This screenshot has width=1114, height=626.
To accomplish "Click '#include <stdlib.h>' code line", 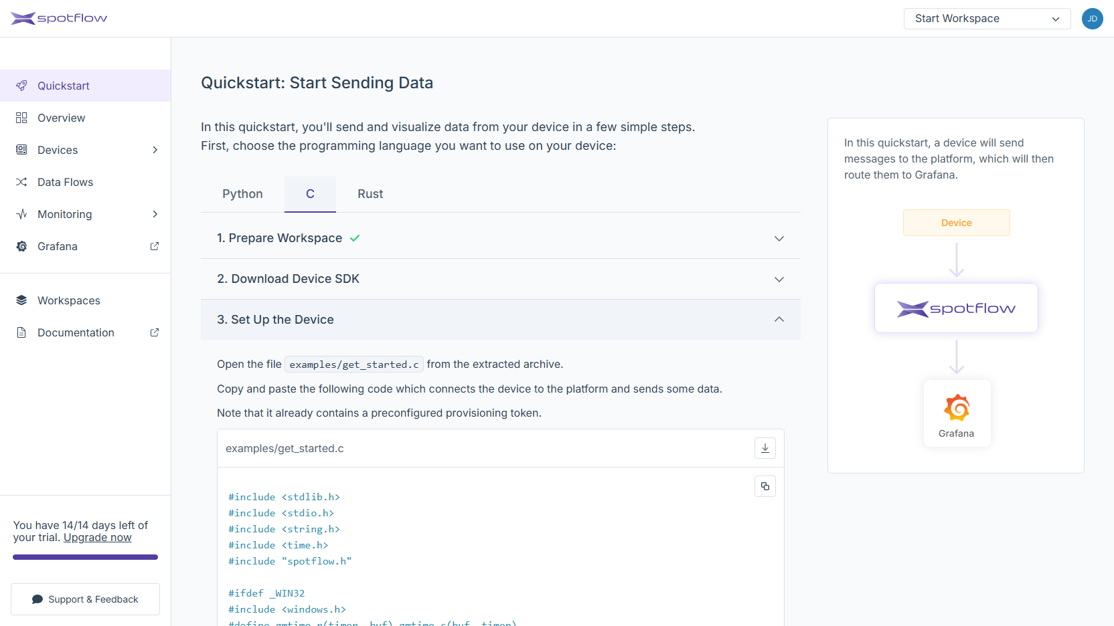I will click(x=284, y=497).
